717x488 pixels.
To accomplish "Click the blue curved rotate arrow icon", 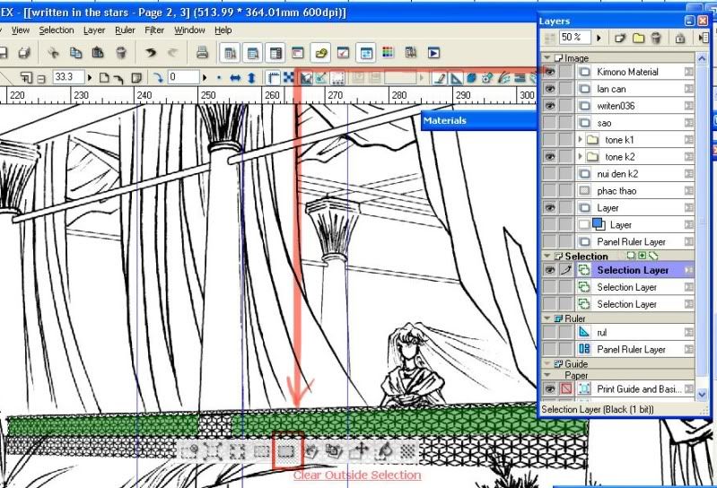I will 158,78.
